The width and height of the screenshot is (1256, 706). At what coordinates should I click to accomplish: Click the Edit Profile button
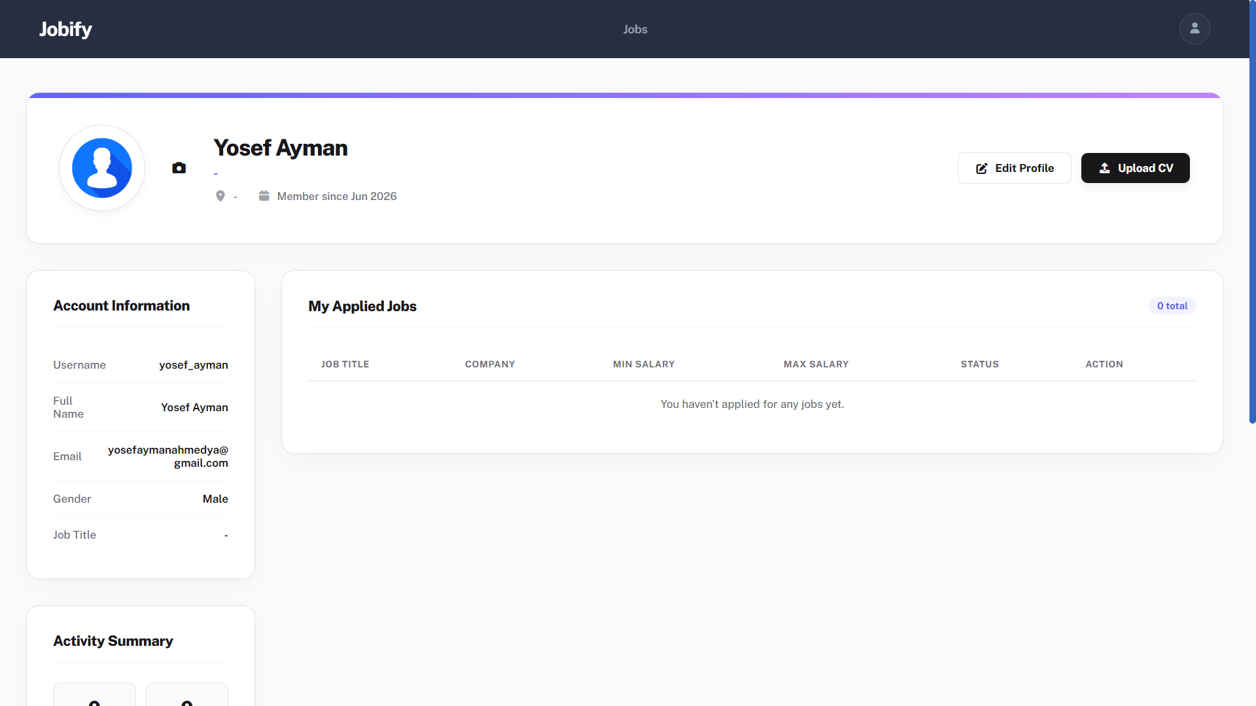1015,168
